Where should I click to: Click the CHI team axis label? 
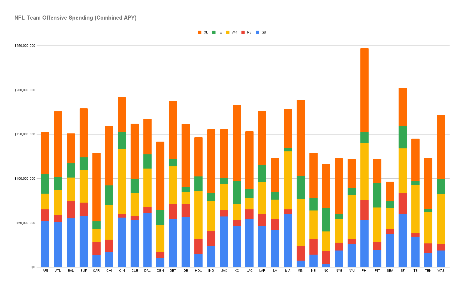[109, 271]
